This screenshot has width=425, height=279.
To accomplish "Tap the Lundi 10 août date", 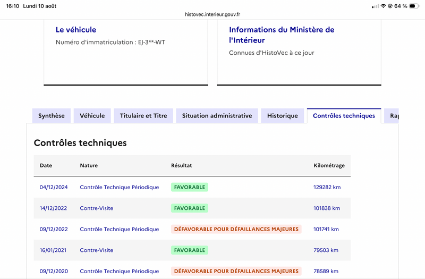I will pos(39,6).
